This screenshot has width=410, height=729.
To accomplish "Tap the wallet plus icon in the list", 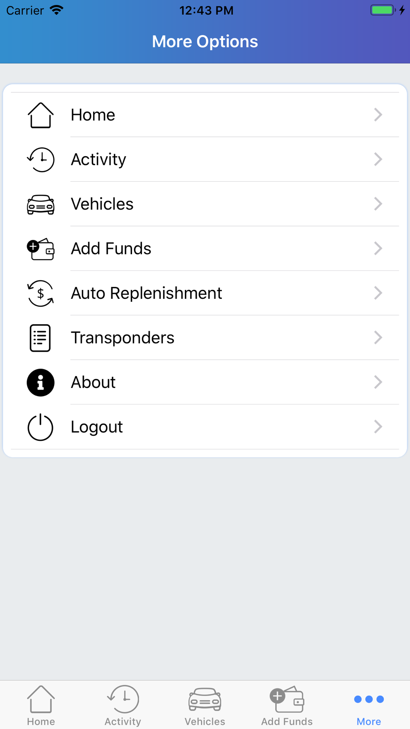I will 41,249.
